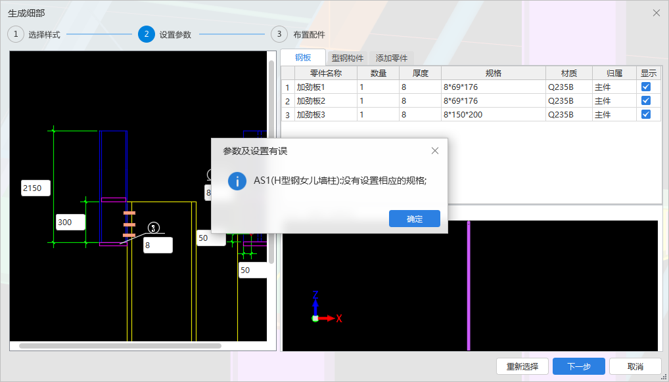
Task: Select step 1 选择样式 circle indicator
Action: [x=15, y=34]
